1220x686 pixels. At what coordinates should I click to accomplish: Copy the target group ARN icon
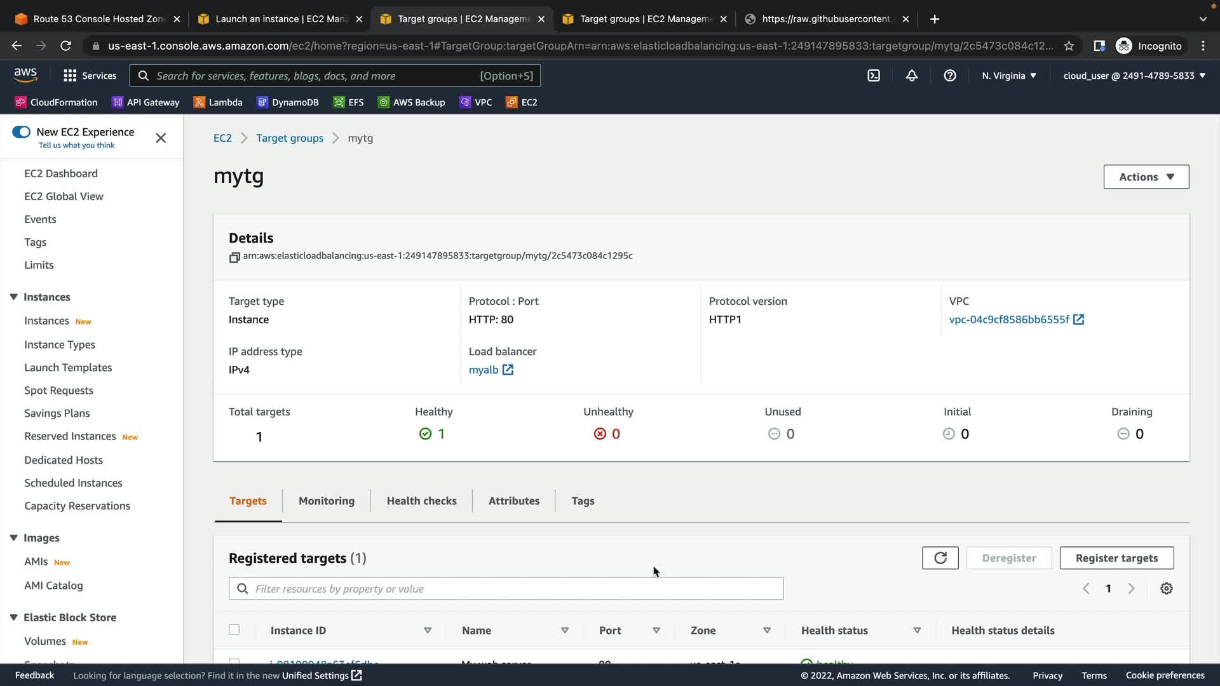[x=234, y=257]
